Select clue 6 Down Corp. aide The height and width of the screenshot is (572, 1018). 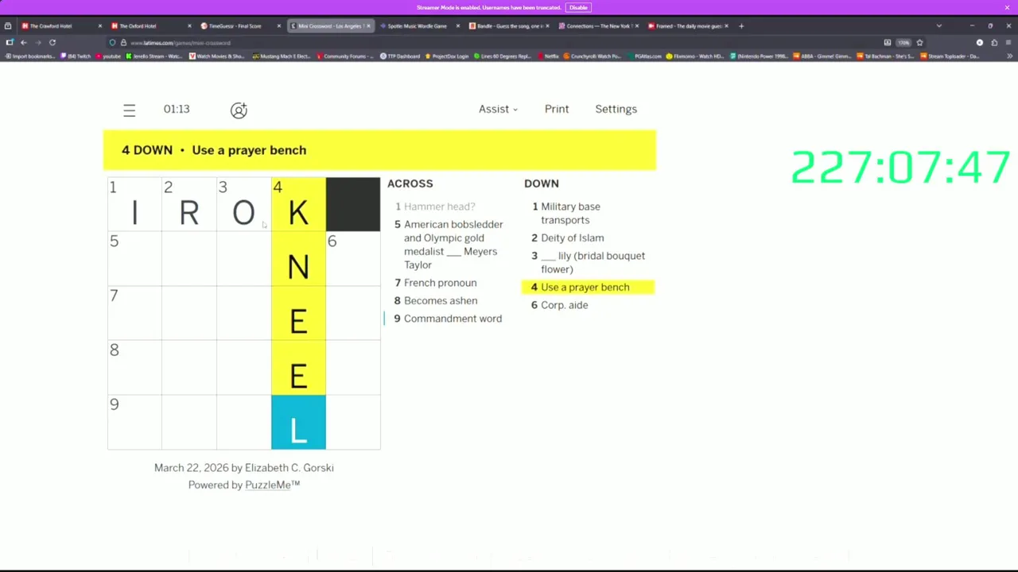pyautogui.click(x=559, y=305)
